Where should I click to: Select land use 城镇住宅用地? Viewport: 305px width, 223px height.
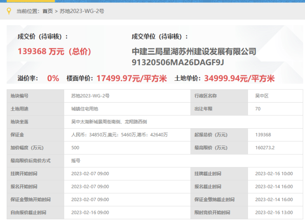[84, 109]
